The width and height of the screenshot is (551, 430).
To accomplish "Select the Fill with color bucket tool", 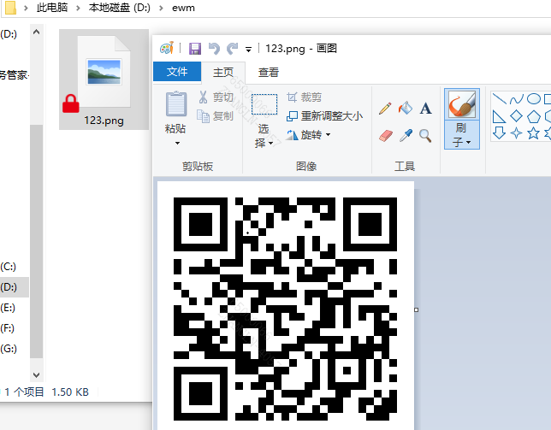I will click(x=406, y=108).
